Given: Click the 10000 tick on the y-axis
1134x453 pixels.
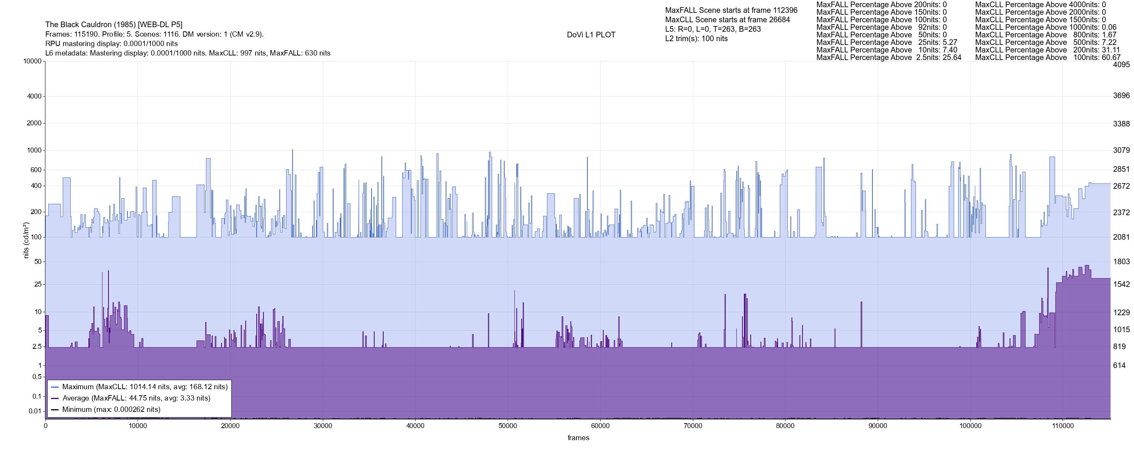Looking at the screenshot, I should (x=32, y=61).
